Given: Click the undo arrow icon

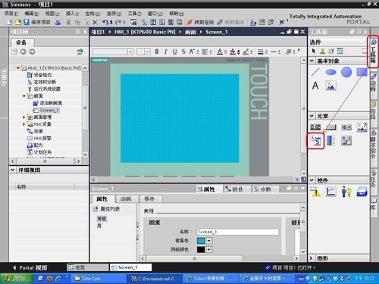Looking at the screenshot, I should coord(105,22).
